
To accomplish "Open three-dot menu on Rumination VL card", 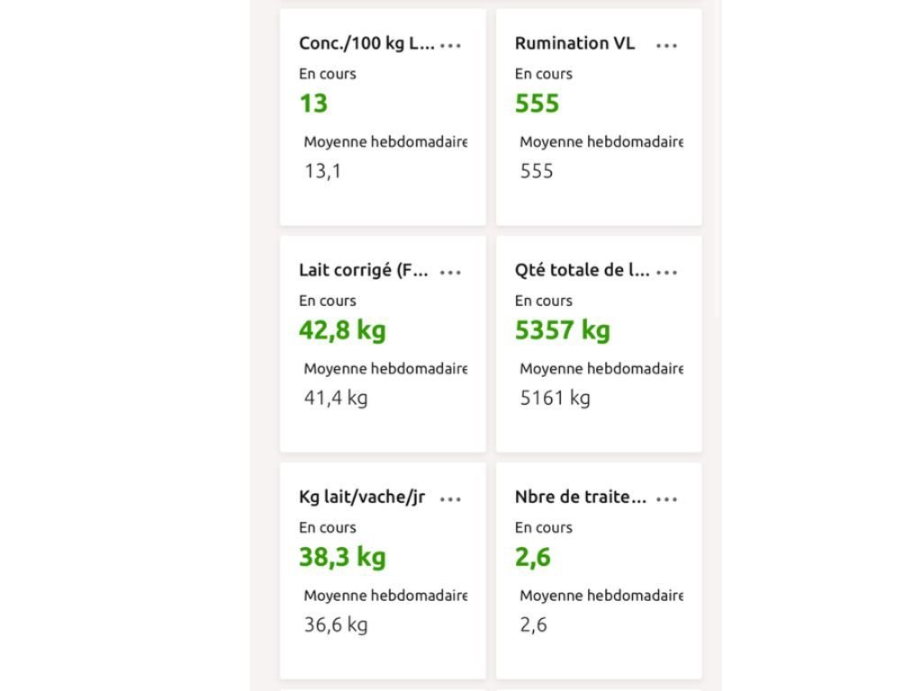I will pyautogui.click(x=667, y=44).
